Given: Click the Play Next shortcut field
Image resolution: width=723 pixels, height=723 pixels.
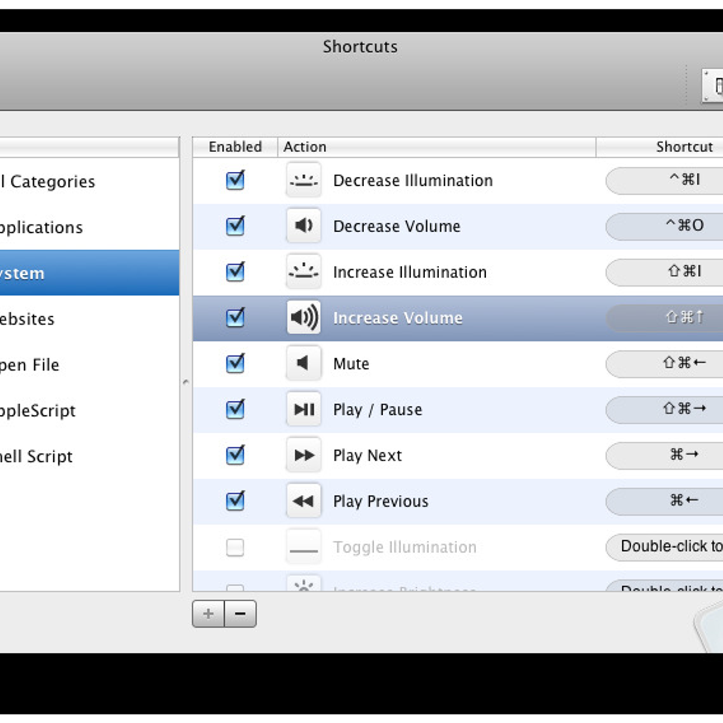Looking at the screenshot, I should click(664, 455).
